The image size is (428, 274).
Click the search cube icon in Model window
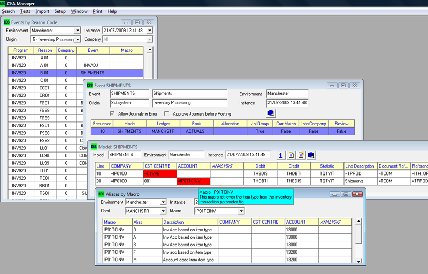311,155
